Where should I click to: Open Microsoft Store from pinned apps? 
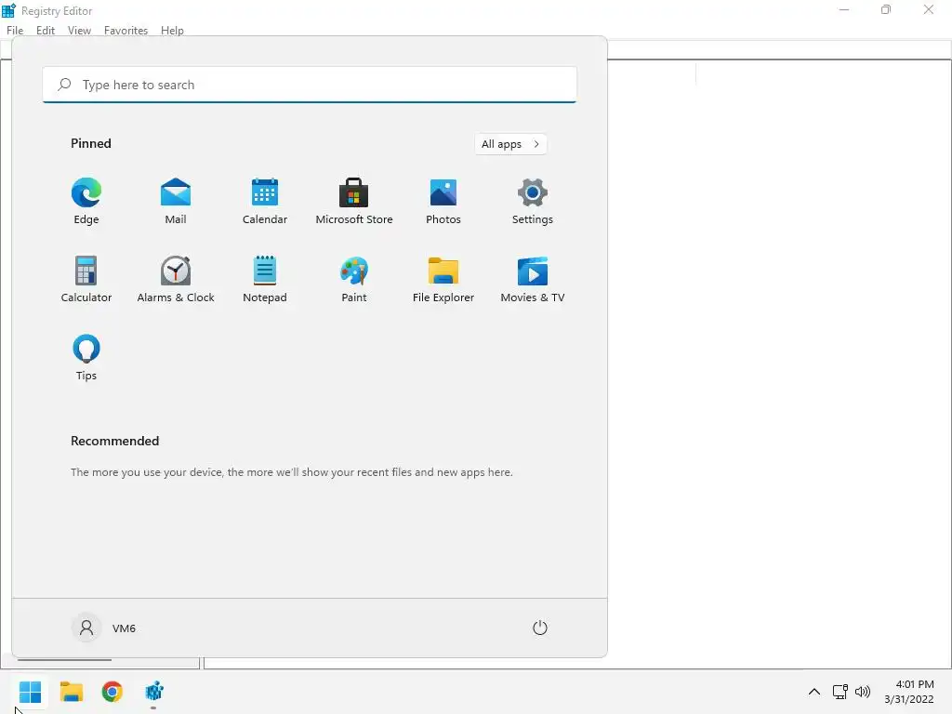tap(354, 202)
